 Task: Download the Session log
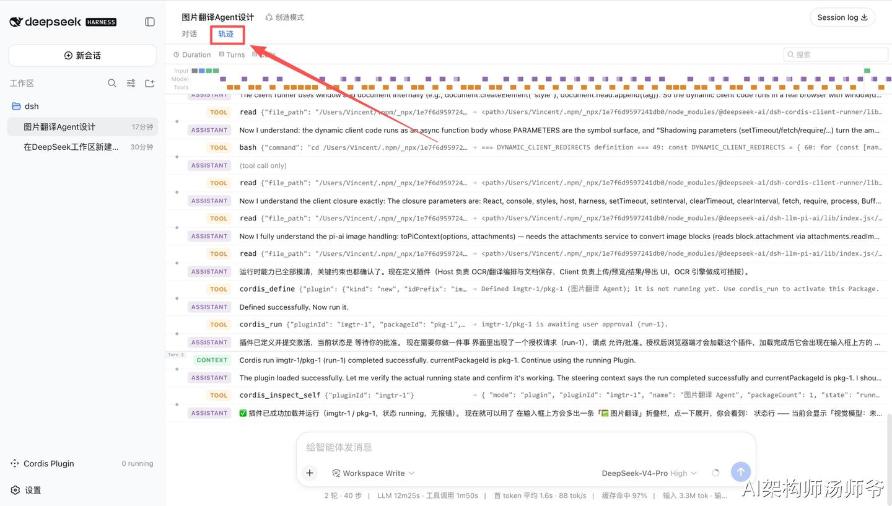[x=842, y=17]
